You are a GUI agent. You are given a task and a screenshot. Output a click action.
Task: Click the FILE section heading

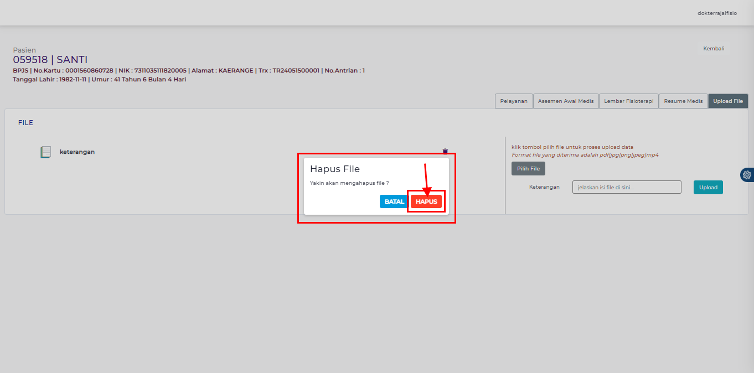pyautogui.click(x=25, y=123)
